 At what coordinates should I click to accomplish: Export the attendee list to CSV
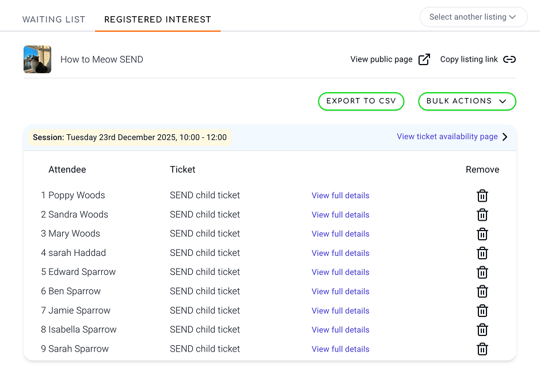pos(361,101)
